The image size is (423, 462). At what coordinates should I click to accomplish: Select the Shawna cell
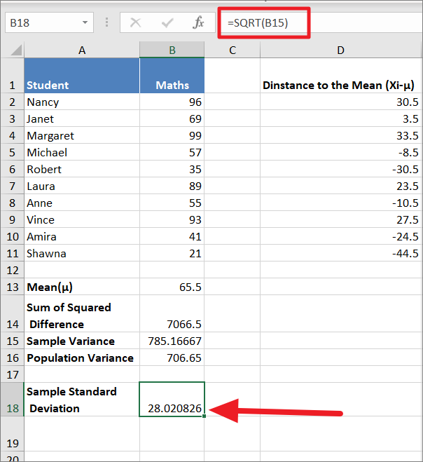tap(82, 253)
